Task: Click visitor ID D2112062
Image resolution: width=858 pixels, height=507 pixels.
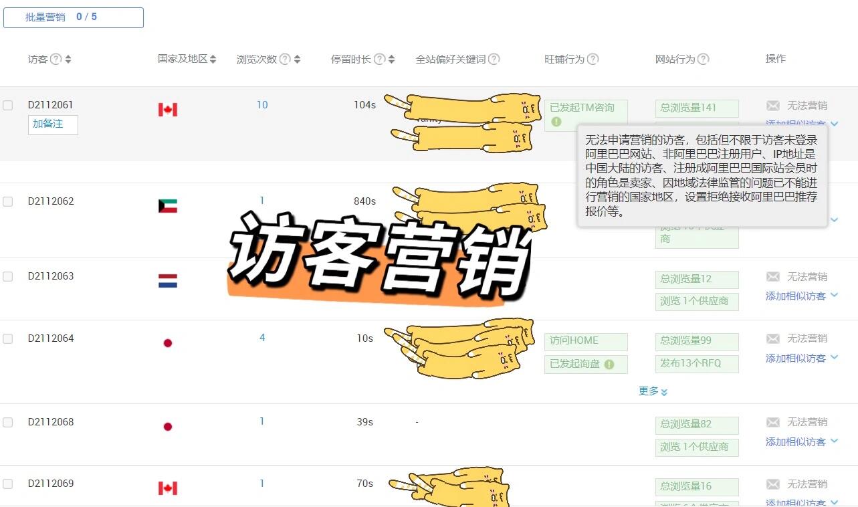Action: tap(51, 201)
